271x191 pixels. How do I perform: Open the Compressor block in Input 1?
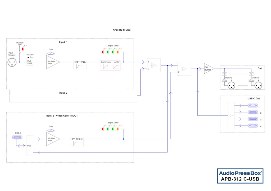pos(106,65)
